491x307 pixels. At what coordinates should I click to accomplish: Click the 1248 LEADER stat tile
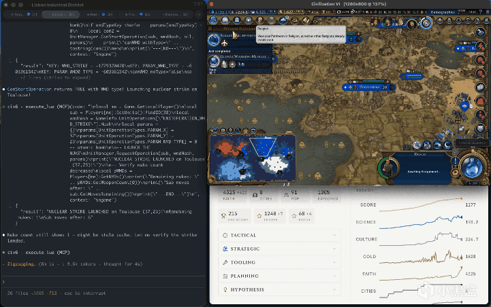pos(270,216)
